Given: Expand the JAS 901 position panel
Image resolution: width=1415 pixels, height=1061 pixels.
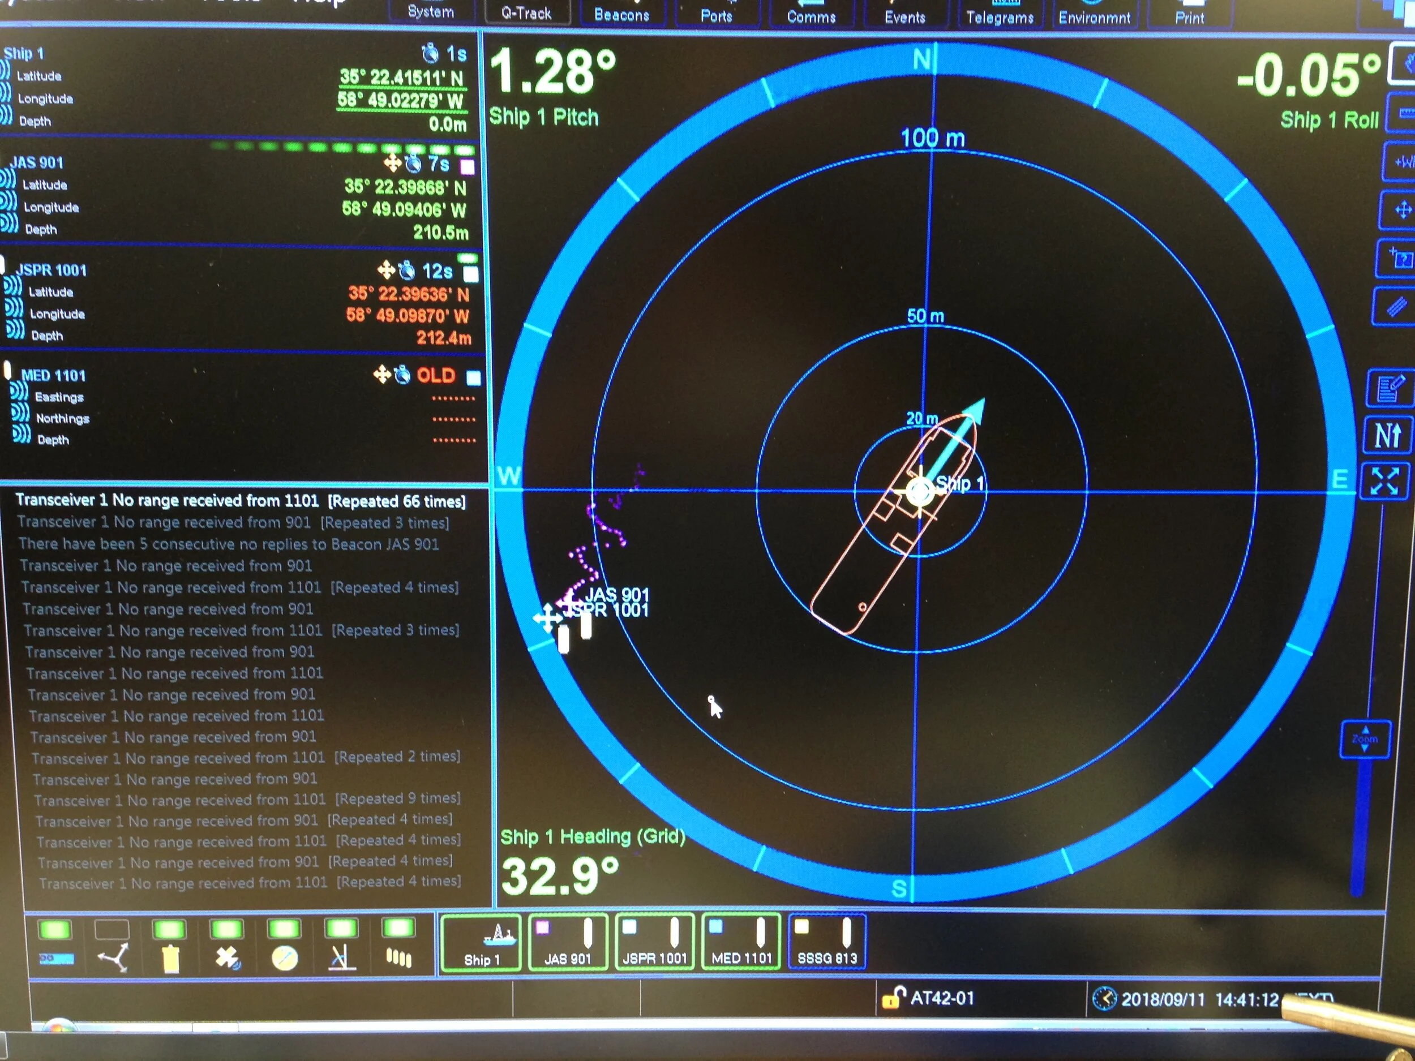Looking at the screenshot, I should (36, 162).
